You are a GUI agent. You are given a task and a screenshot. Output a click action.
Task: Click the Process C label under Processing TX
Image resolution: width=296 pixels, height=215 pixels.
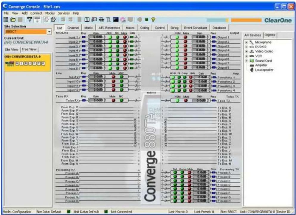(x=224, y=181)
